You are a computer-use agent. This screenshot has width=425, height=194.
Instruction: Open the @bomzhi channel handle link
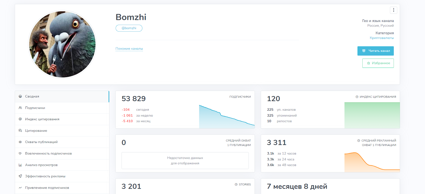pos(129,28)
